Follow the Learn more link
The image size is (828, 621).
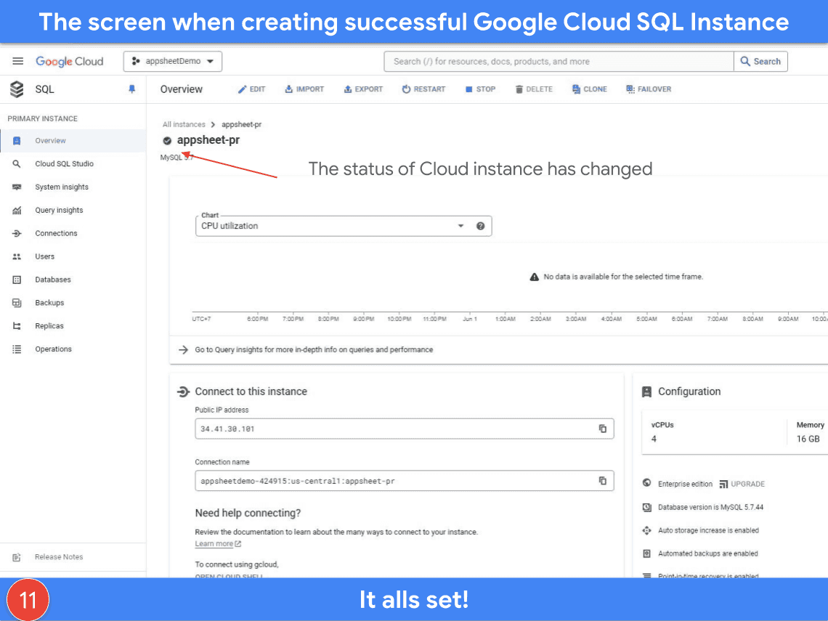click(214, 544)
